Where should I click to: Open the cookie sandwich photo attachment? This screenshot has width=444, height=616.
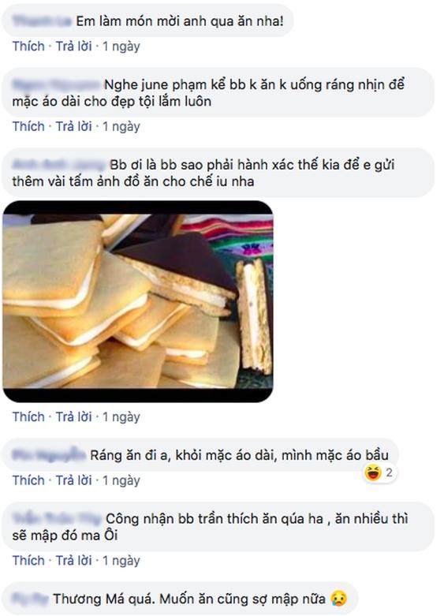(138, 301)
